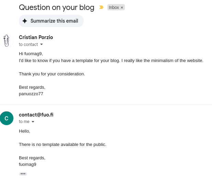
Task: Remove the Inbox label with its X
Action: point(122,8)
